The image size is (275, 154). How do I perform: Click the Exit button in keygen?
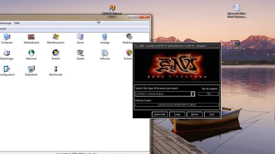212,114
